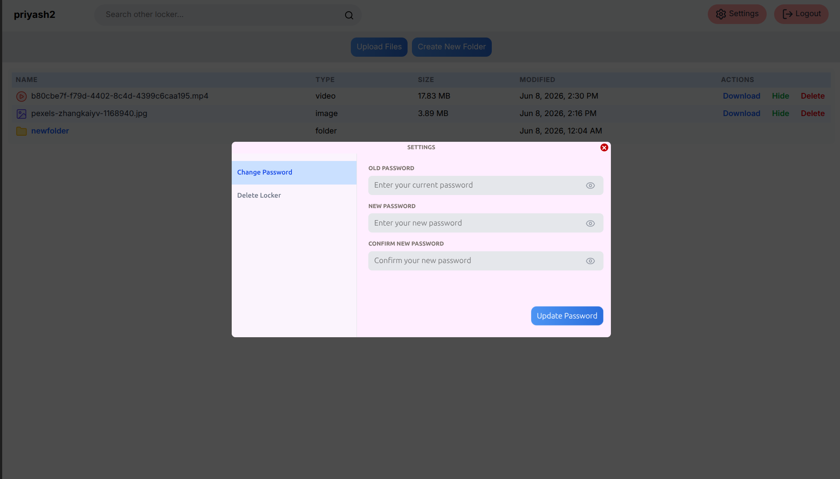
Task: Click the image icon beside pexels-zhangkaiyv-1168940.jpg
Action: click(21, 114)
